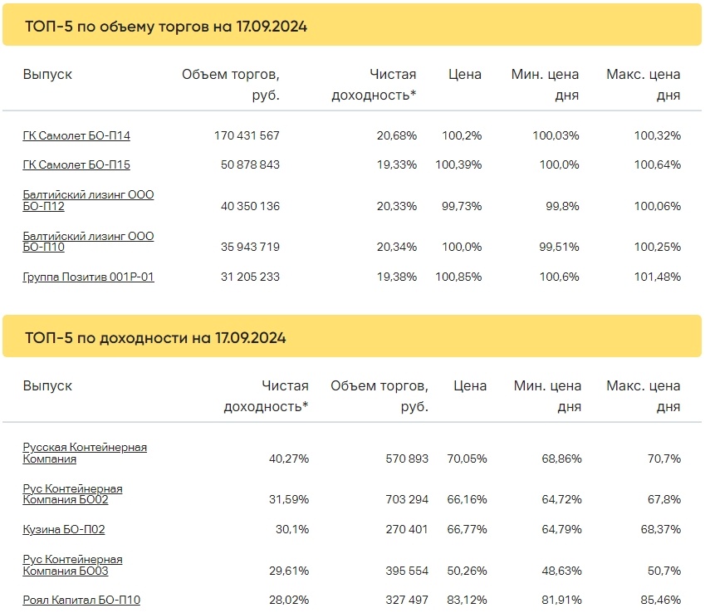Click the max price 100,06%
This screenshot has height=613, width=705.
point(658,206)
